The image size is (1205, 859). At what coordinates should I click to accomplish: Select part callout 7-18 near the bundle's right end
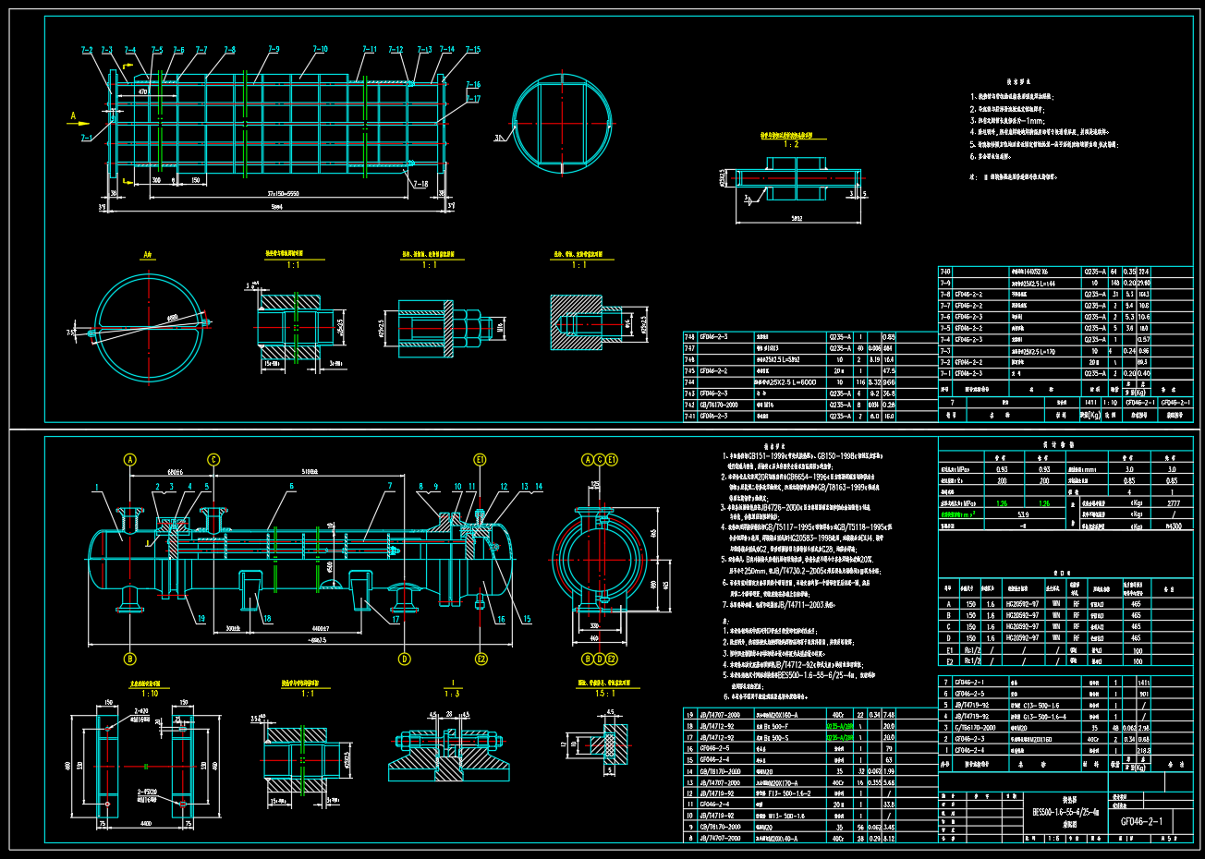click(420, 184)
